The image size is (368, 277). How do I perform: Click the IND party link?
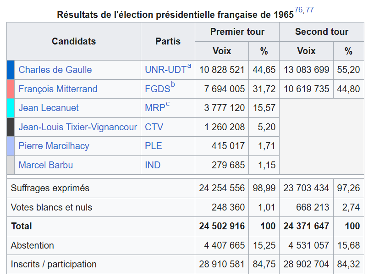click(x=153, y=165)
